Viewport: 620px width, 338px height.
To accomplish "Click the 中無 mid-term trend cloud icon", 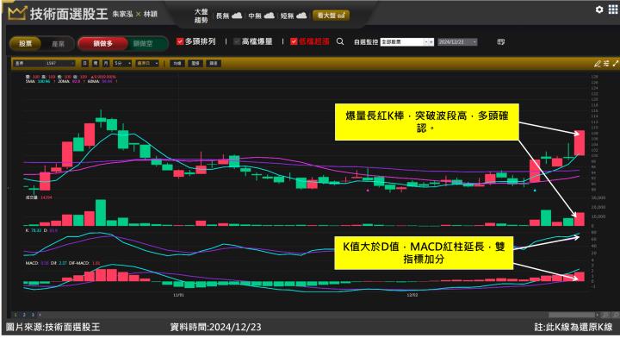I will click(x=270, y=16).
